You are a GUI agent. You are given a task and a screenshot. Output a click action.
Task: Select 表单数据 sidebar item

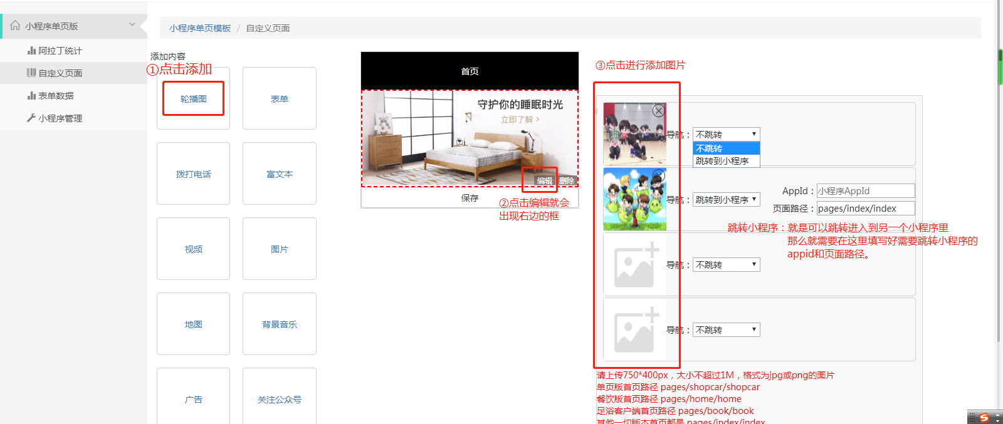[x=56, y=96]
